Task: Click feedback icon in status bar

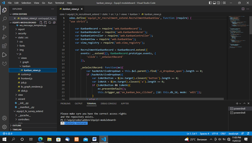Action: pyautogui.click(x=242, y=133)
